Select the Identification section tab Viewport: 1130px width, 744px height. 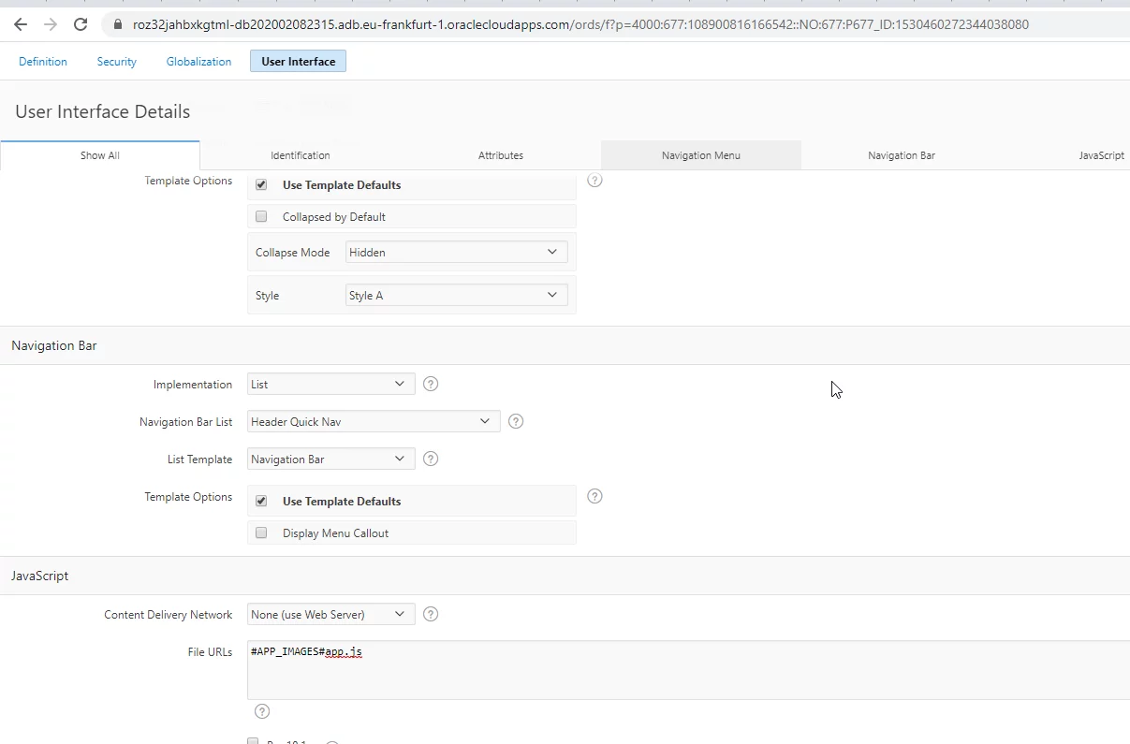point(301,155)
